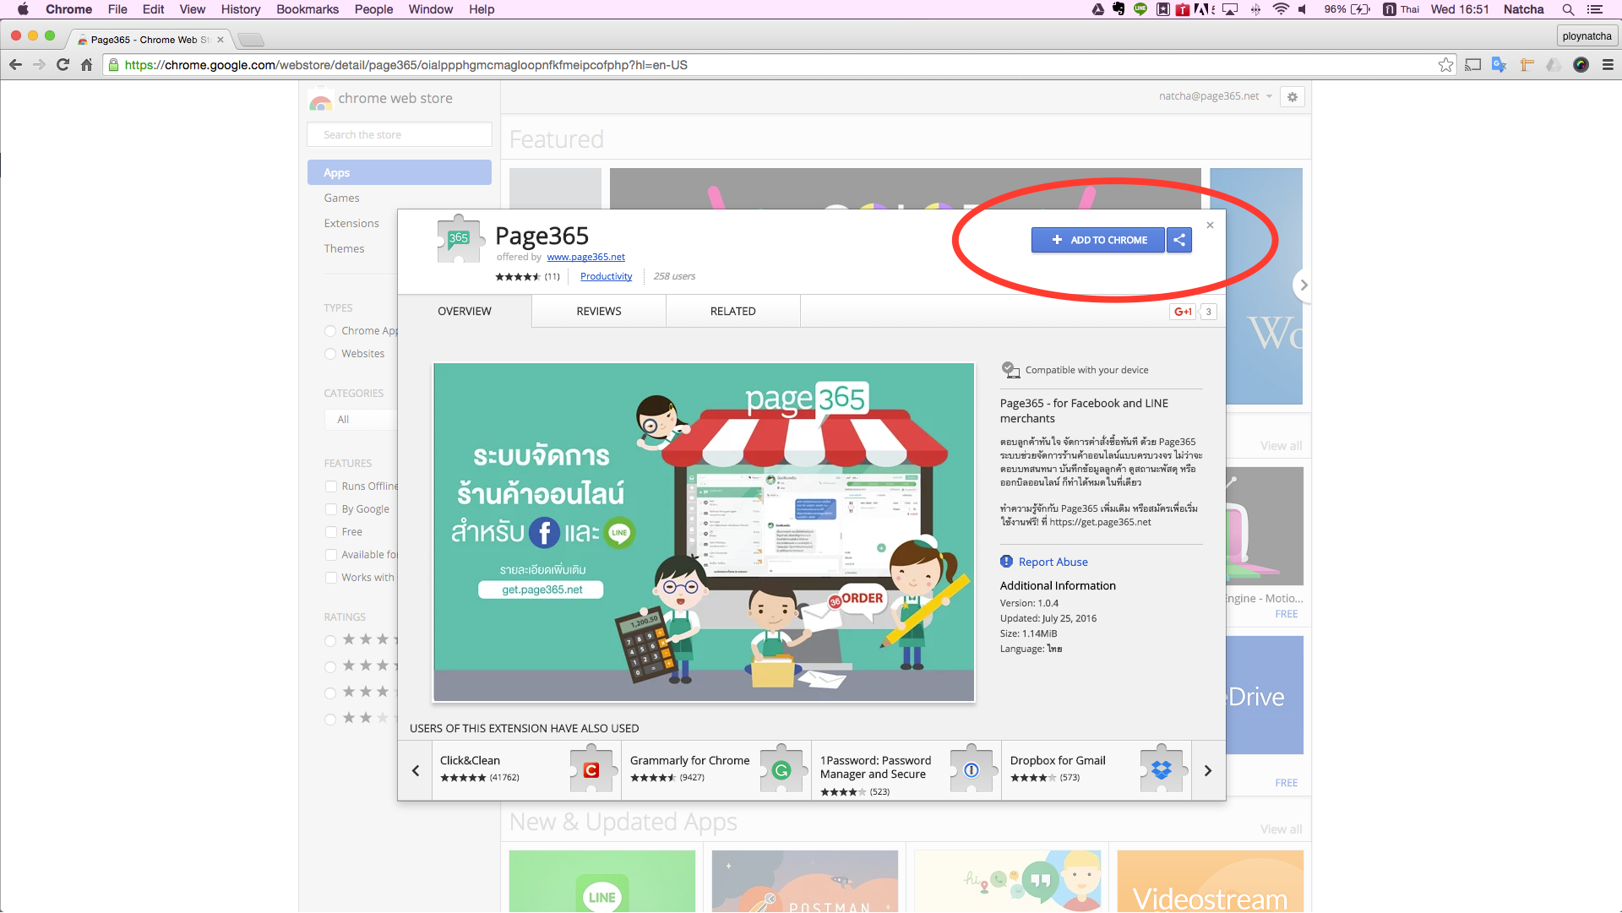Switch to the Overview tab

point(464,311)
